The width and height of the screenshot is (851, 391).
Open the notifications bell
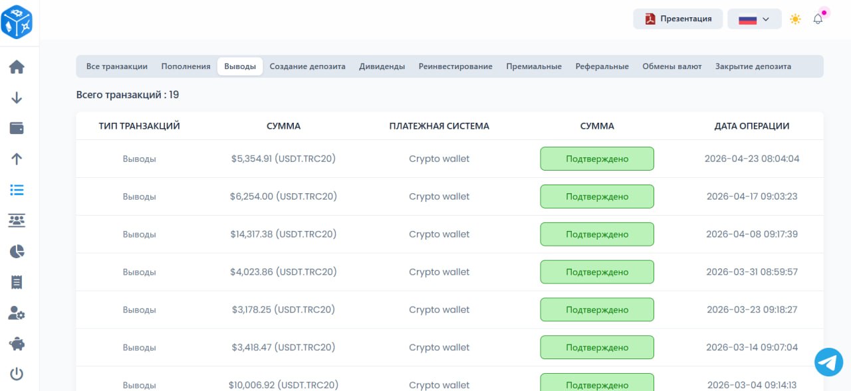(x=818, y=19)
